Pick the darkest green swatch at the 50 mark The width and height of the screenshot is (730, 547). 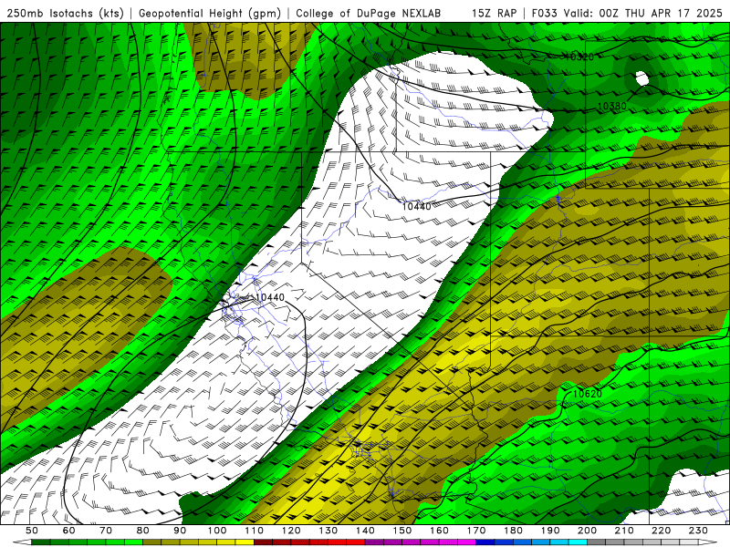[41, 541]
